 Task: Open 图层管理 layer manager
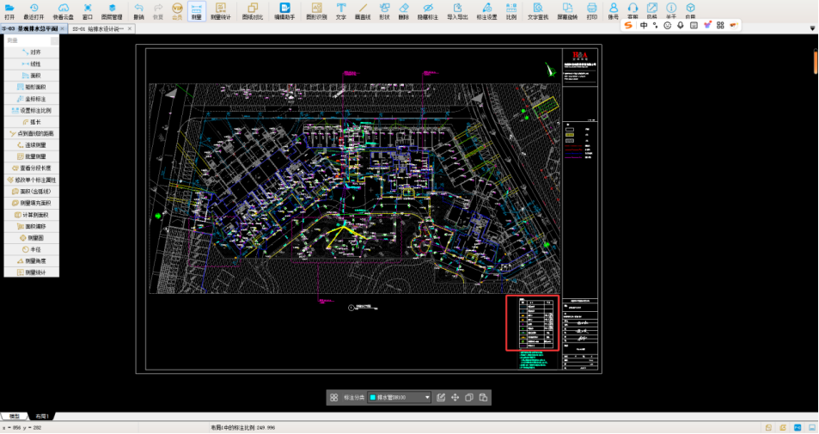112,10
